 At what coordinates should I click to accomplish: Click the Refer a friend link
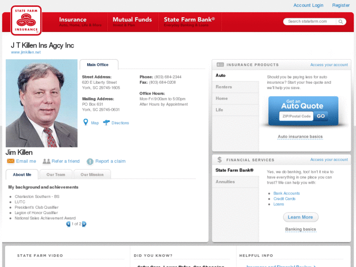(x=66, y=161)
